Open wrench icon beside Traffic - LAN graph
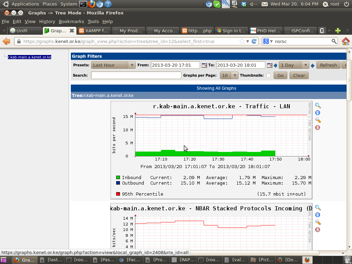Image resolution: width=352 pixels, height=264 pixels. (x=318, y=120)
